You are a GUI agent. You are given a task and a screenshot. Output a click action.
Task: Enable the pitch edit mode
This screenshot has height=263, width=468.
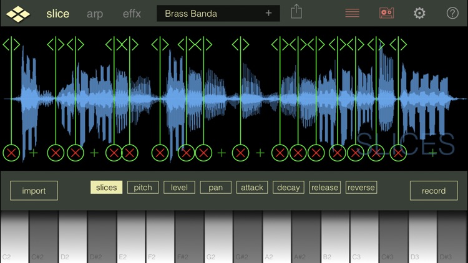tap(143, 188)
